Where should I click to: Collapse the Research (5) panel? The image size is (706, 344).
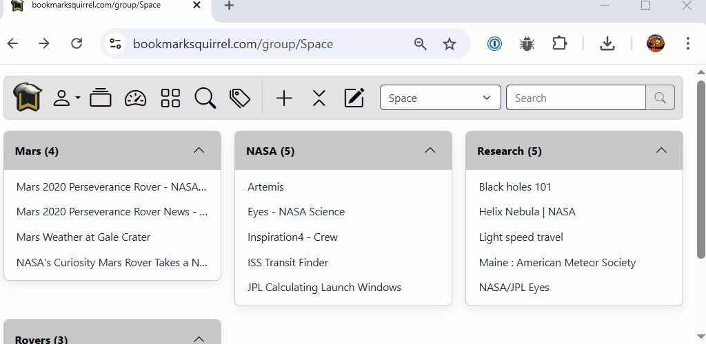tap(661, 151)
